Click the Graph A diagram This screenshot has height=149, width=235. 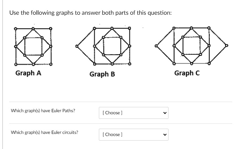coord(33,46)
